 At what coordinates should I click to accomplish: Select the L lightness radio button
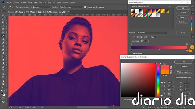point(179,83)
